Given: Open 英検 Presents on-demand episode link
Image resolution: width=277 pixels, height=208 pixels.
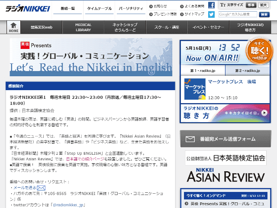Looking at the screenshot, I should (227, 204).
